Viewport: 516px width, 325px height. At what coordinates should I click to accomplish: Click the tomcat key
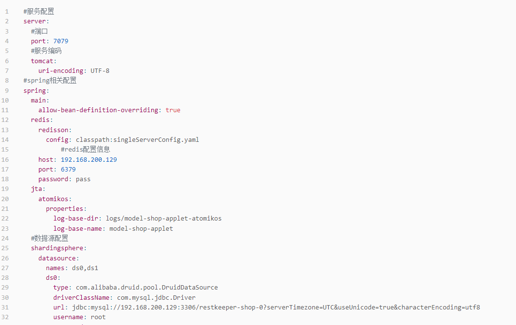[42, 61]
